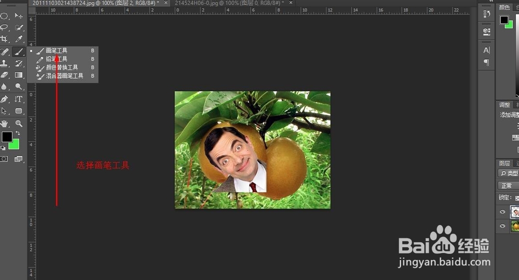519x280 pixels.
Task: Open the layer filter 类型 dropdown
Action: click(x=509, y=173)
